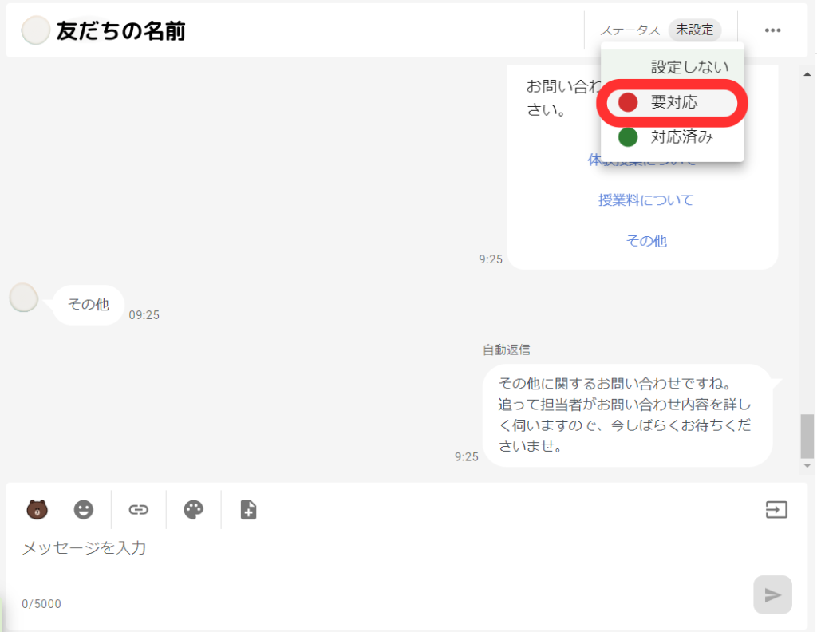Send the message with the paper plane icon
Screen dimensions: 817x632
(772, 594)
